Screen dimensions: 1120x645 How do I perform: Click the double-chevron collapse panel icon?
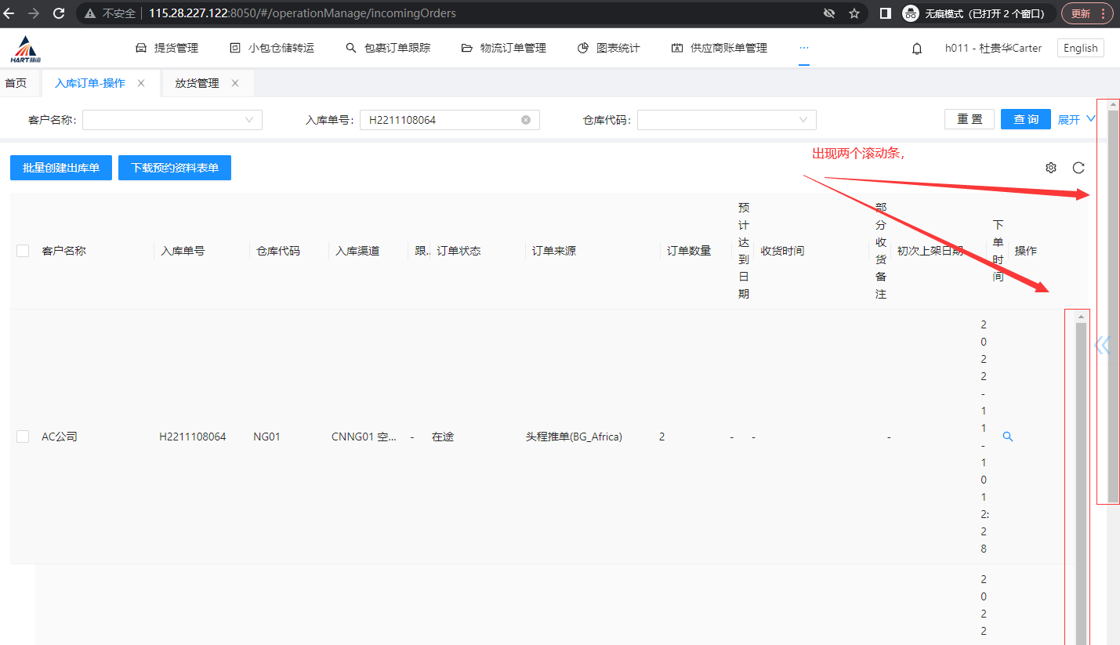tap(1103, 345)
